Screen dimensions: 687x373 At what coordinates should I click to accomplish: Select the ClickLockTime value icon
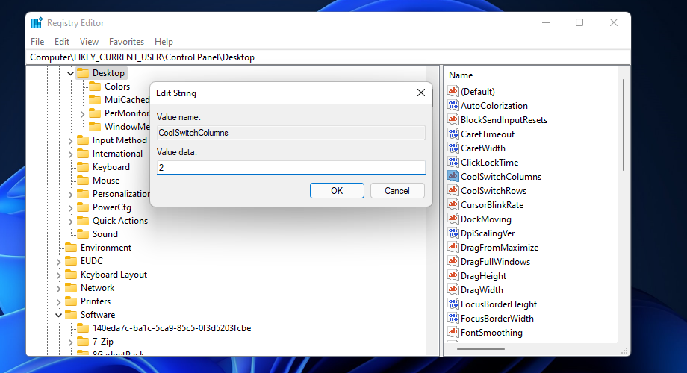(453, 162)
